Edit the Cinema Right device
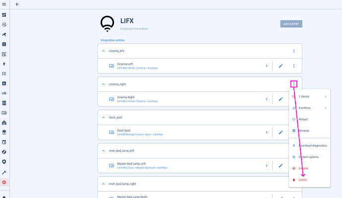 pos(281,99)
